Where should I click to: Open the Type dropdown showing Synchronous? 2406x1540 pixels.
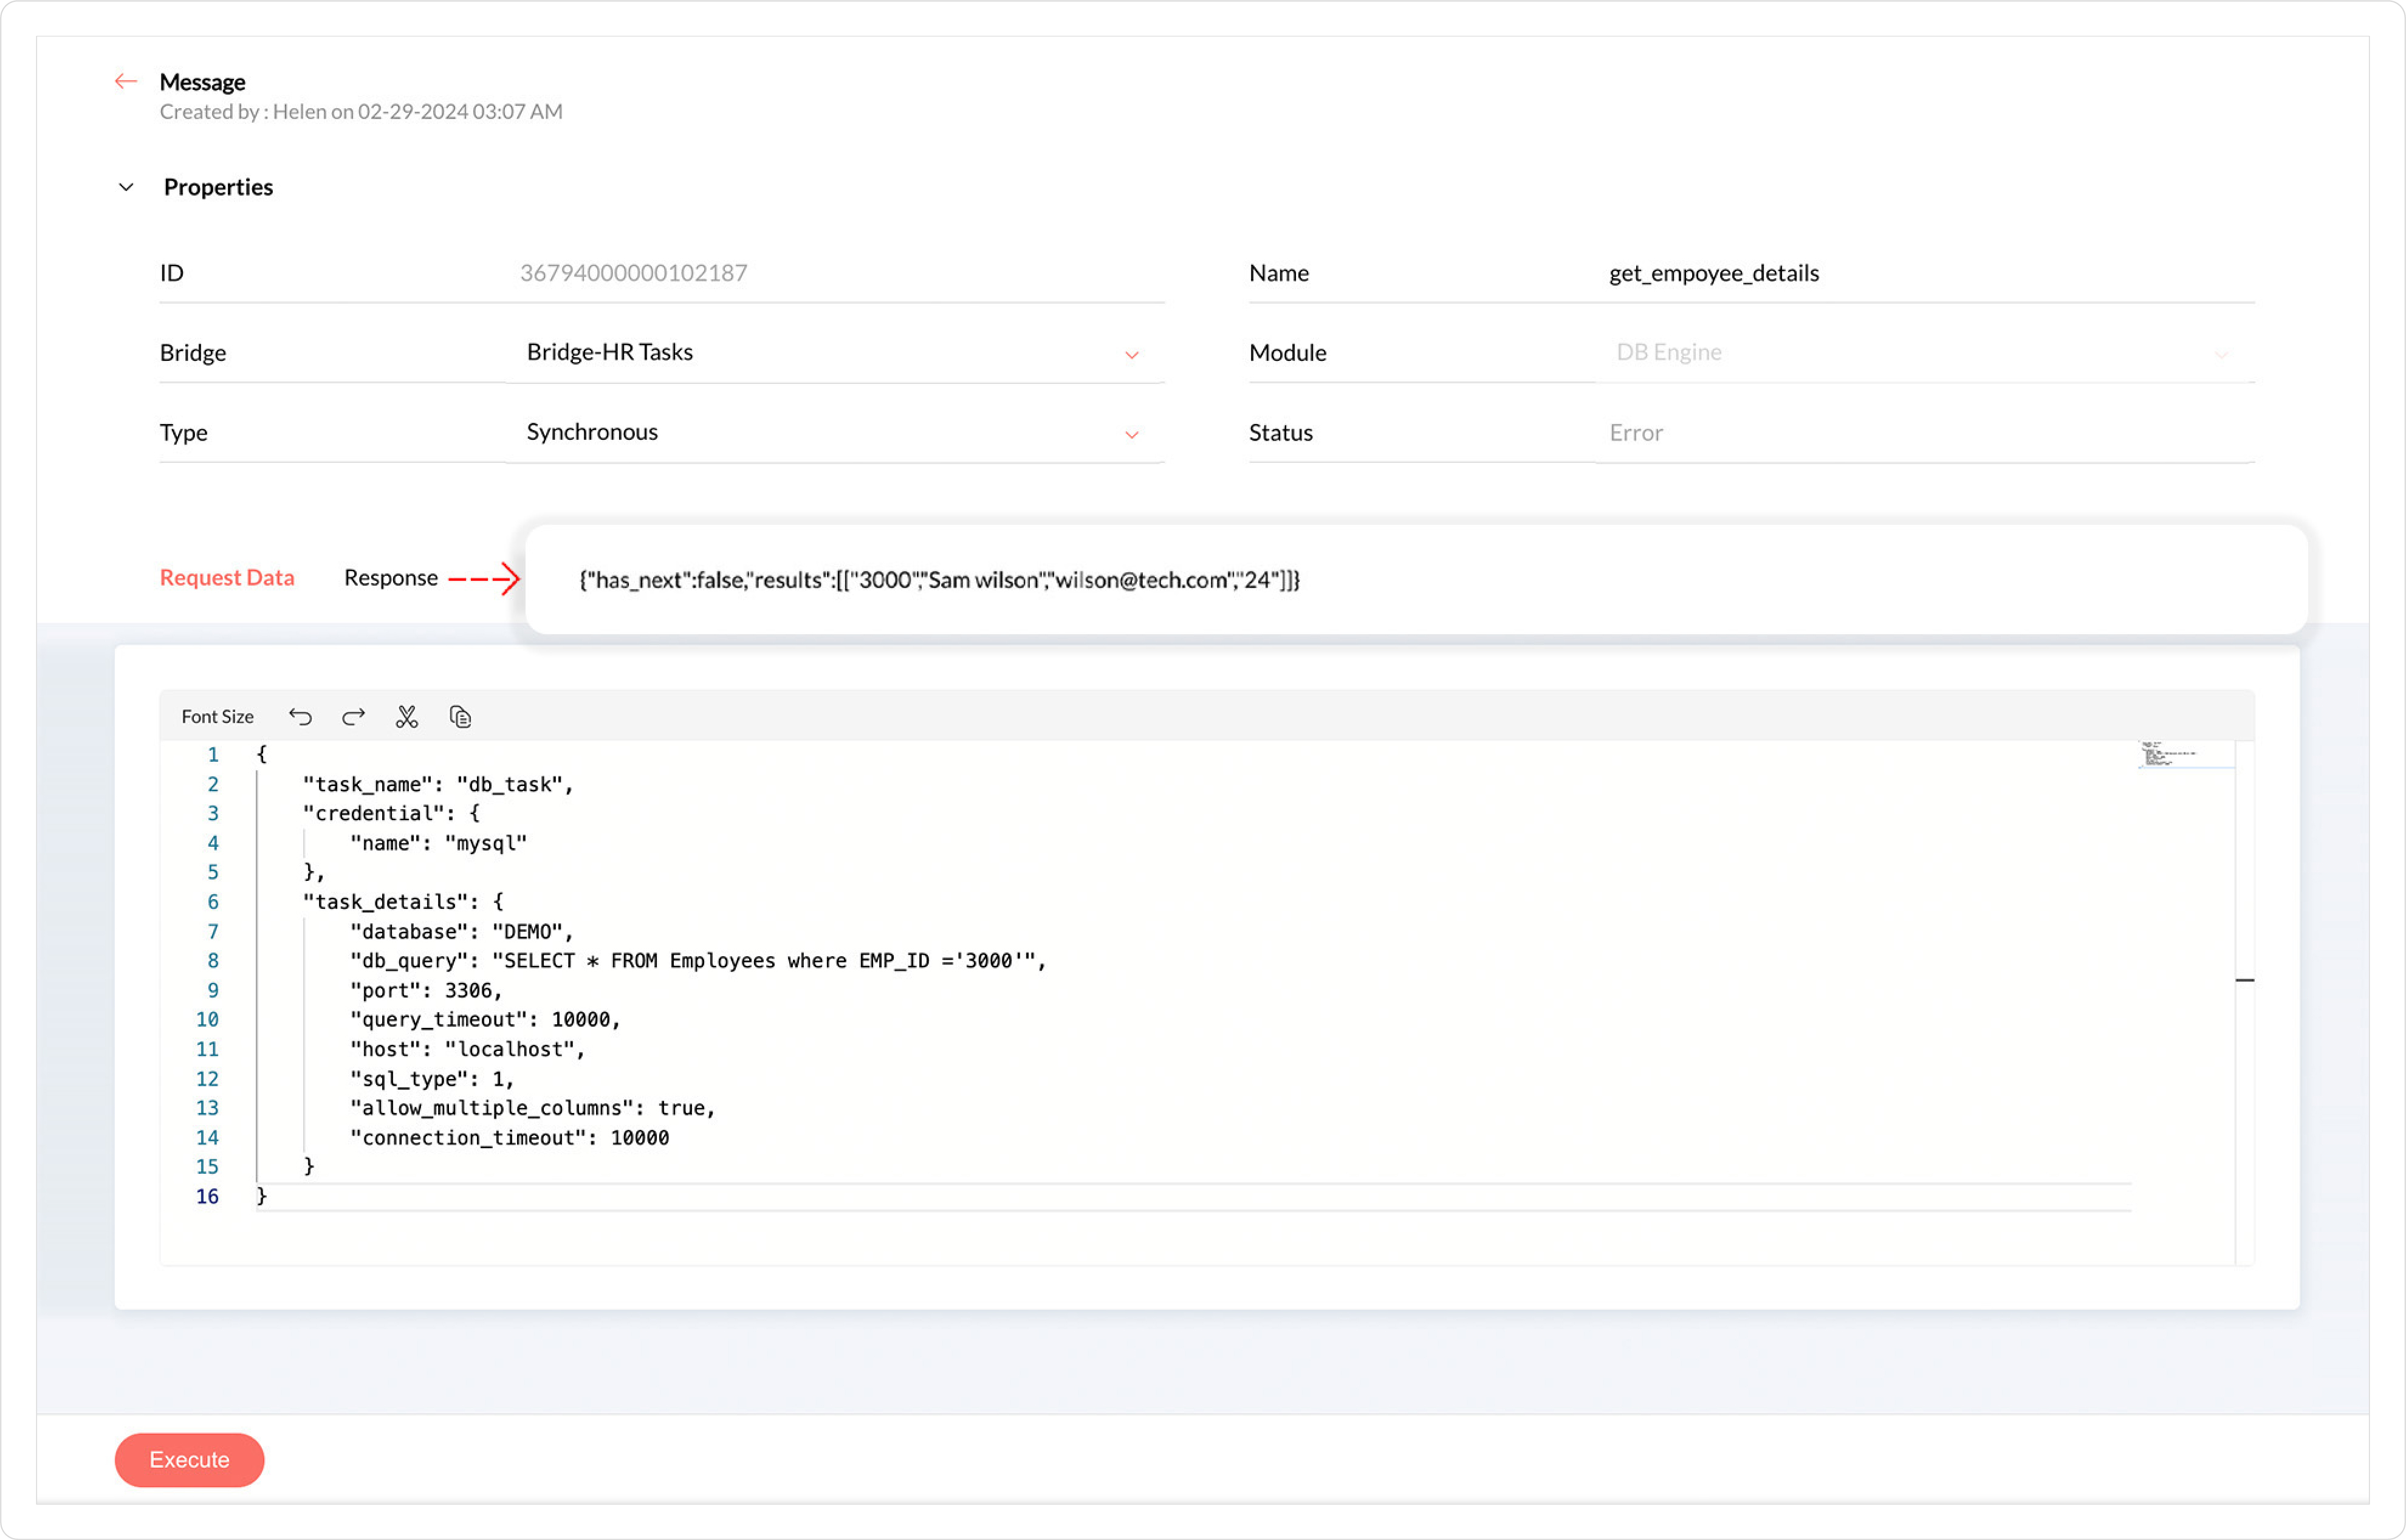point(1131,434)
